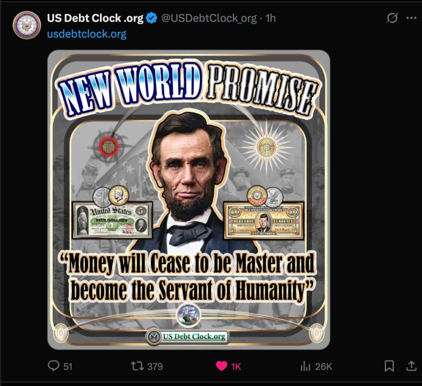Click the red-circled coin in the image
The height and width of the screenshot is (386, 422).
109,146
